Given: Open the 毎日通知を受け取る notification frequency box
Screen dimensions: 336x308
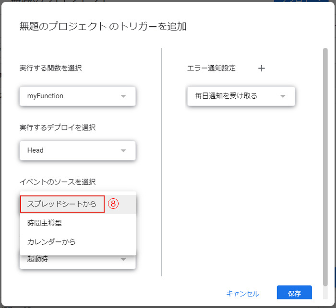Looking at the screenshot, I should (241, 96).
